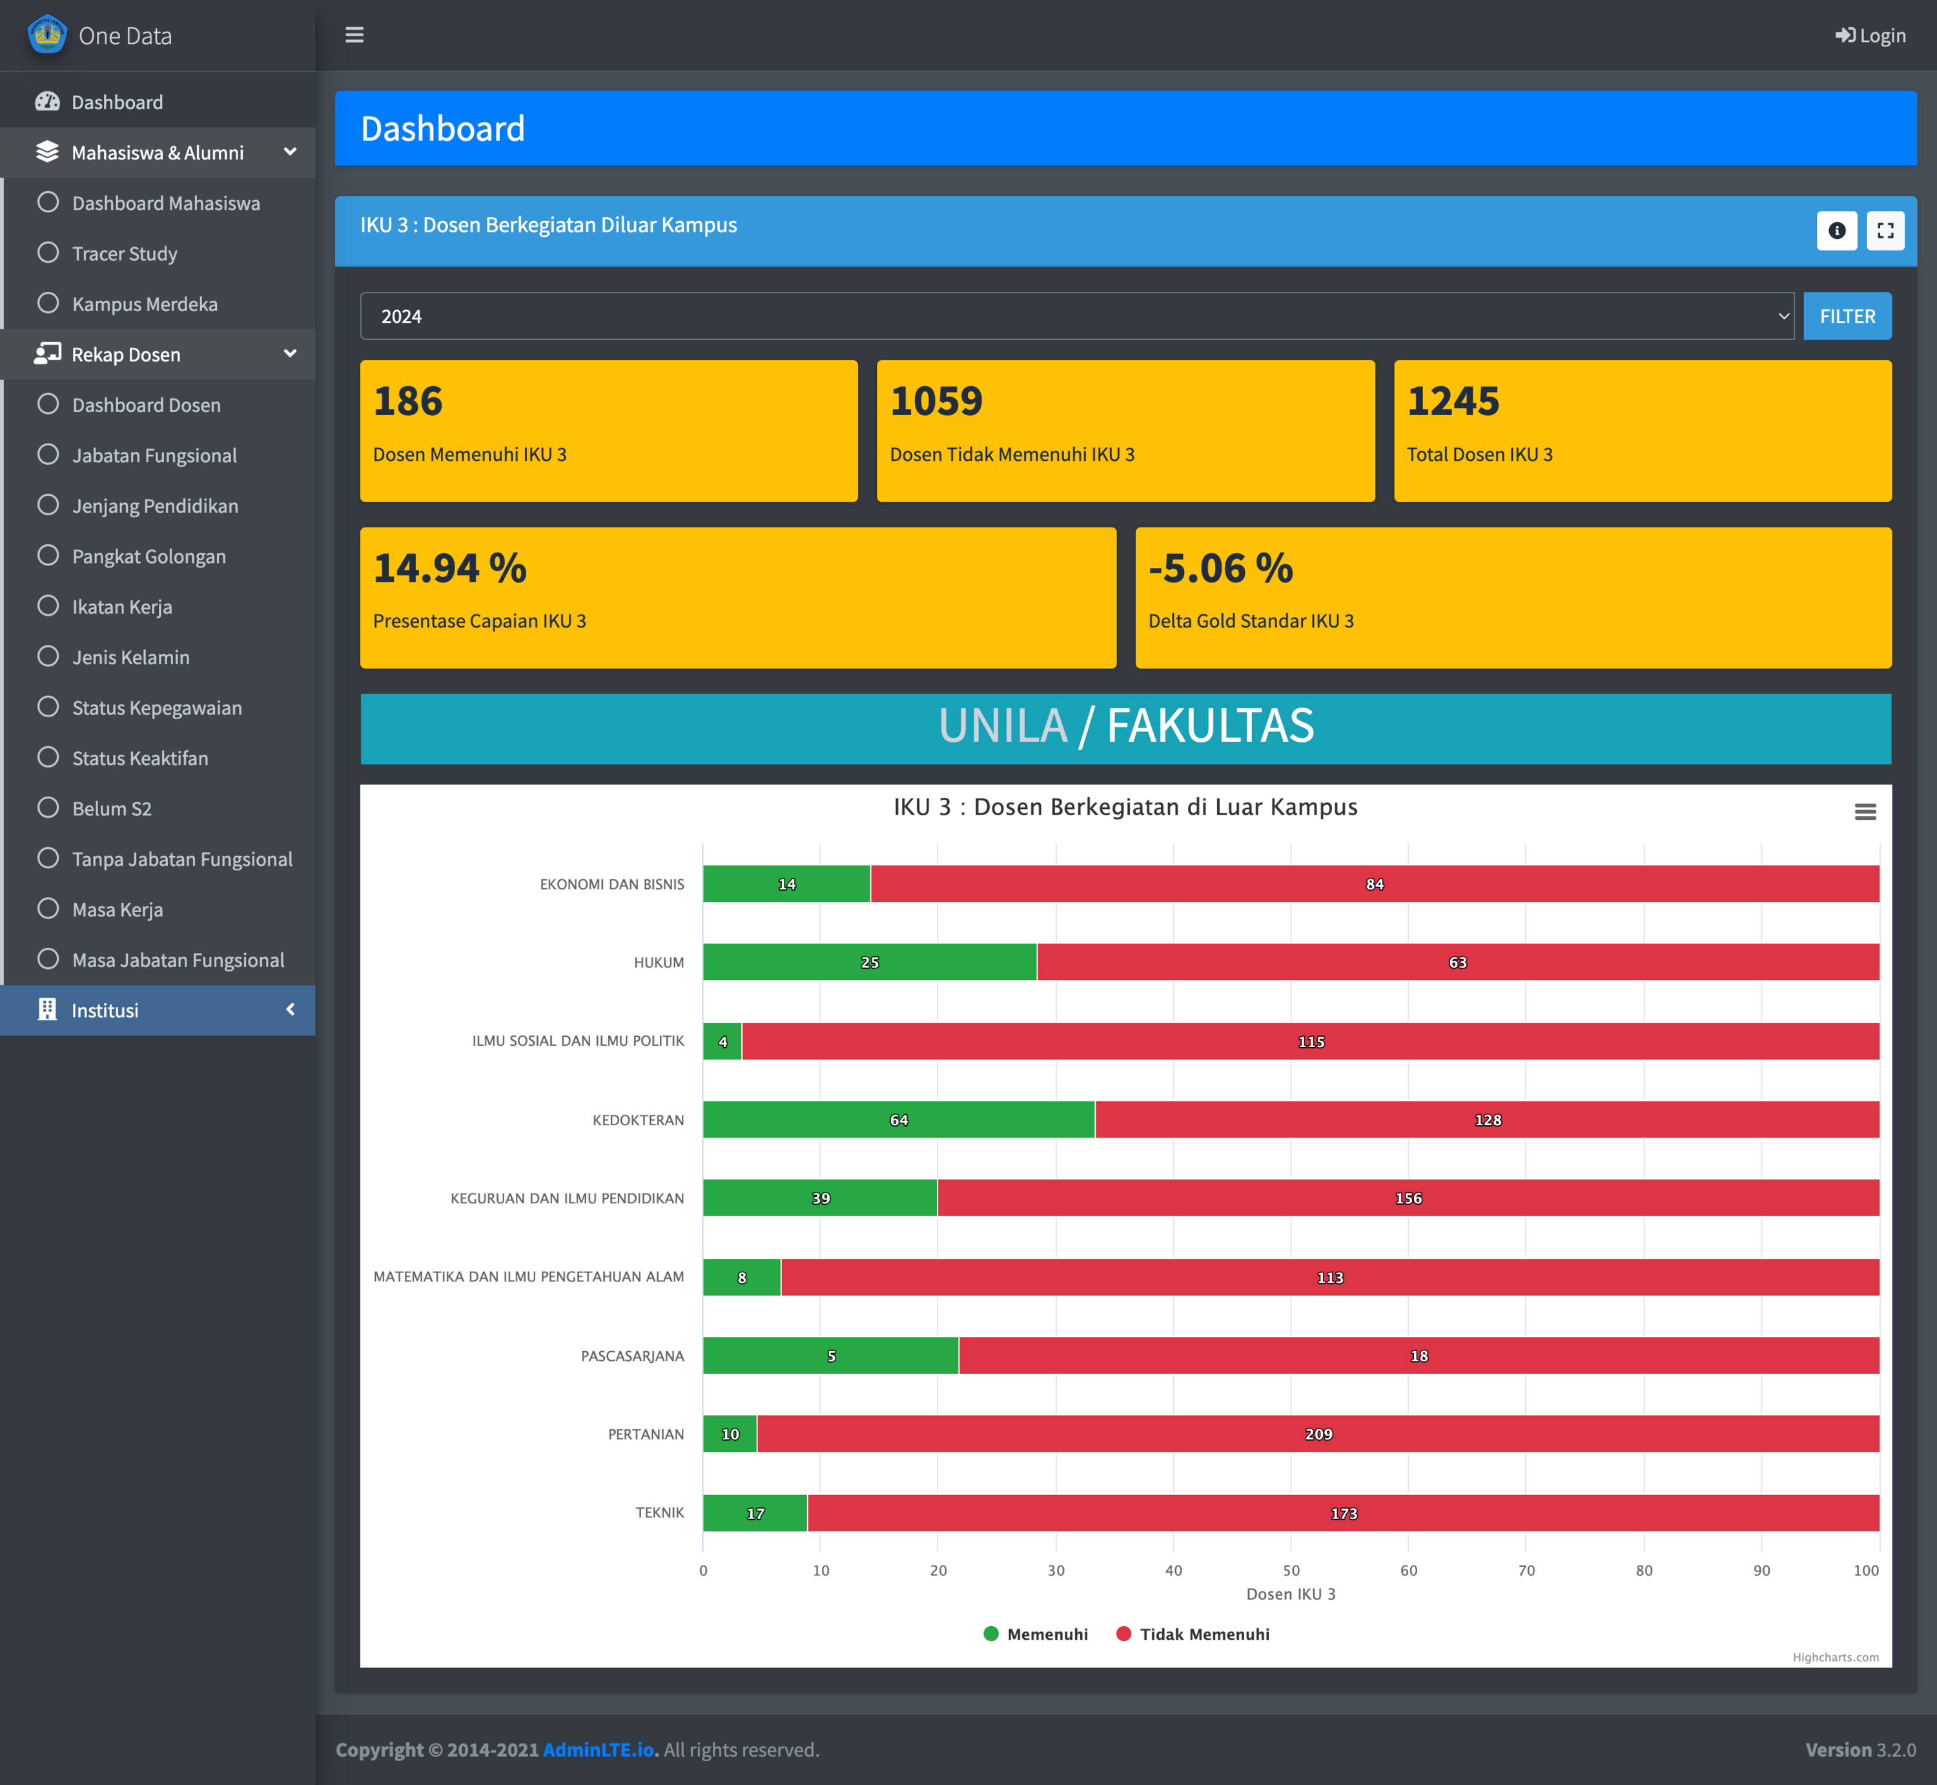Expand the Institusi menu arrow
The image size is (1937, 1785).
(290, 1010)
